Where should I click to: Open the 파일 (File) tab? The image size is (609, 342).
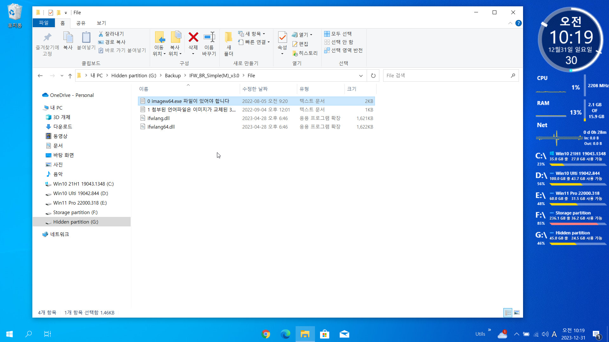point(44,23)
